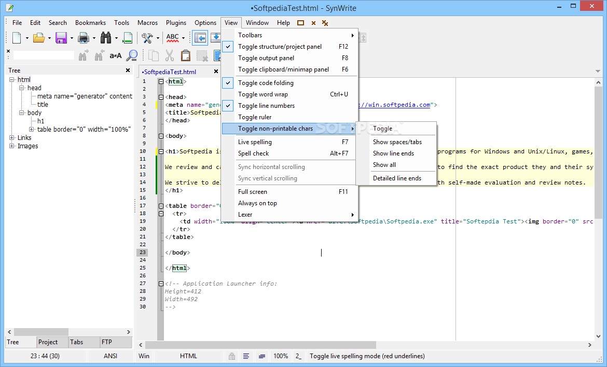Image resolution: width=607 pixels, height=367 pixels.
Task: Click the rectangle restore icon beside Help
Action: [300, 23]
